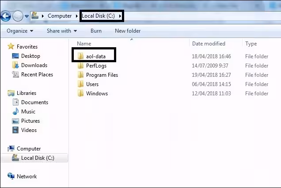Click the greyed-out Forward navigation button
The height and width of the screenshot is (188, 281).
tap(18, 16)
